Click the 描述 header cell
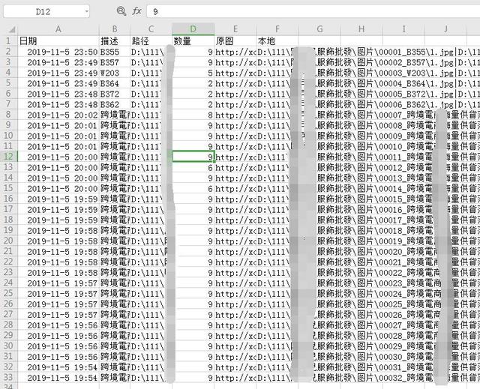The width and height of the screenshot is (480, 389). (115, 40)
